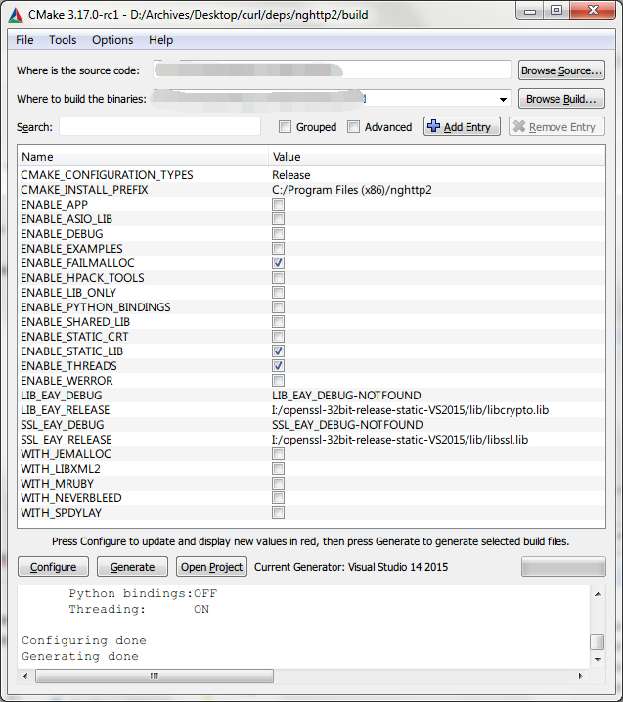This screenshot has width=623, height=702.
Task: Sort by the Name column header
Action: pos(143,157)
